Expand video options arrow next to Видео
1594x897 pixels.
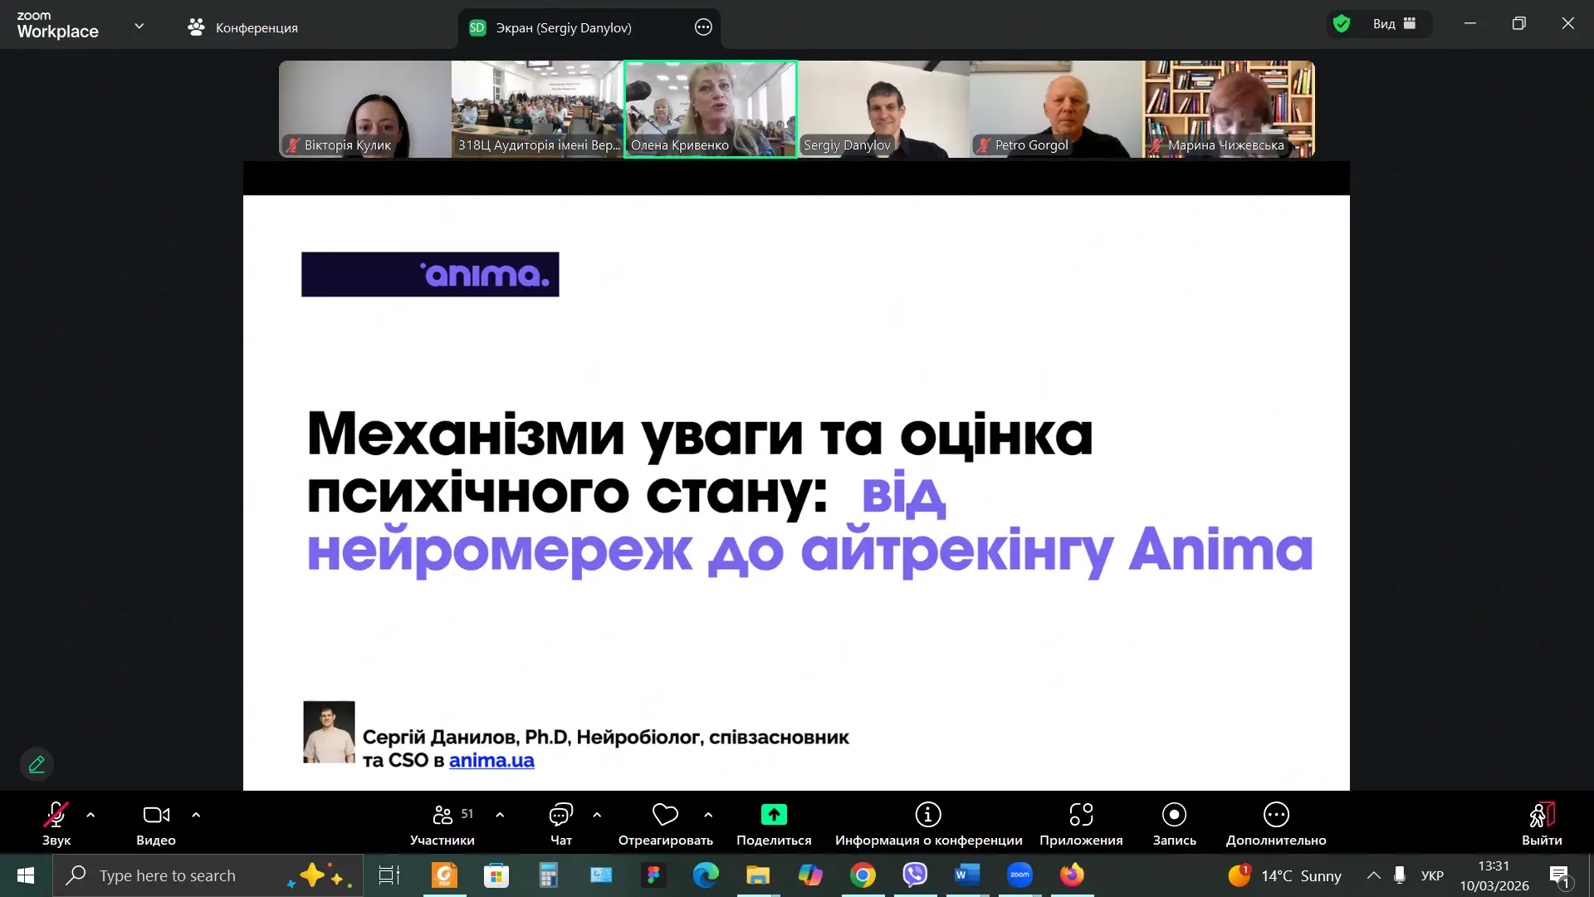196,815
